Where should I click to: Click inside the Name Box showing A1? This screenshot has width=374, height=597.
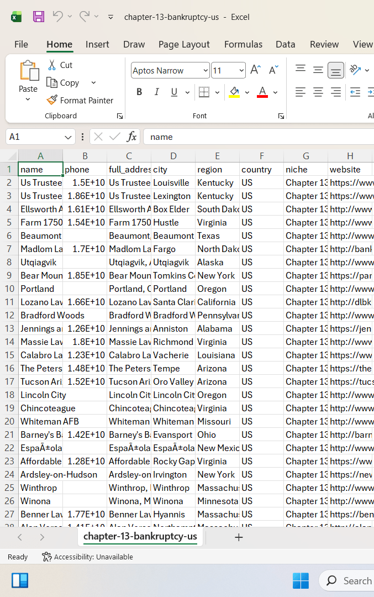tap(34, 137)
